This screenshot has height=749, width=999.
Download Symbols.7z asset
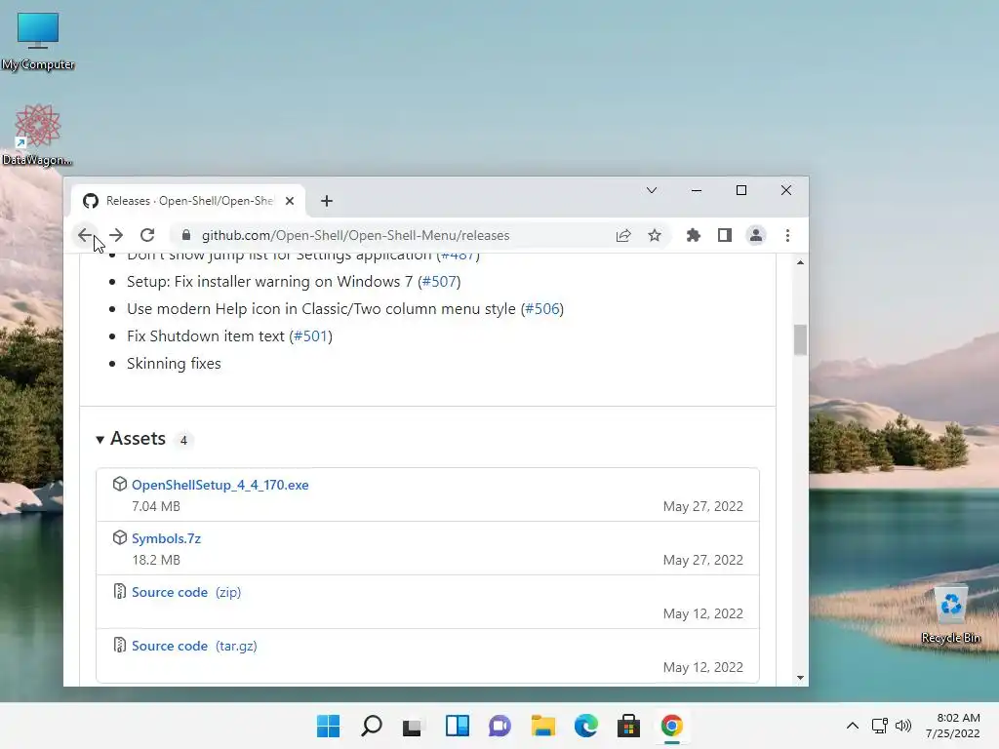point(166,538)
